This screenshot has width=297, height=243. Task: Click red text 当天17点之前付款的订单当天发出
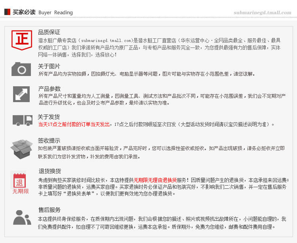click(x=74, y=124)
